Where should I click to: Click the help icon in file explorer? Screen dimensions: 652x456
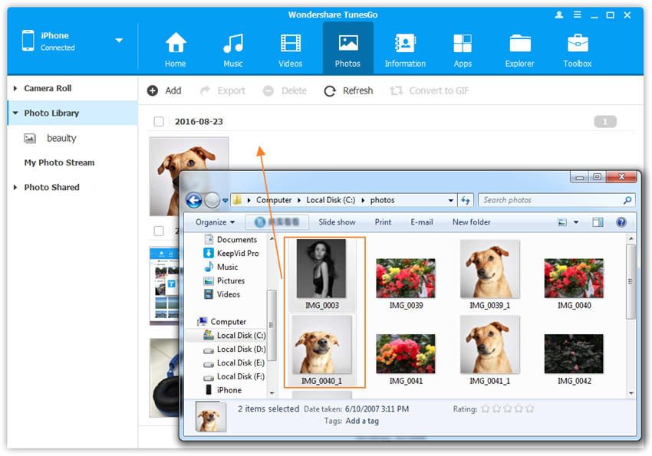click(x=621, y=222)
